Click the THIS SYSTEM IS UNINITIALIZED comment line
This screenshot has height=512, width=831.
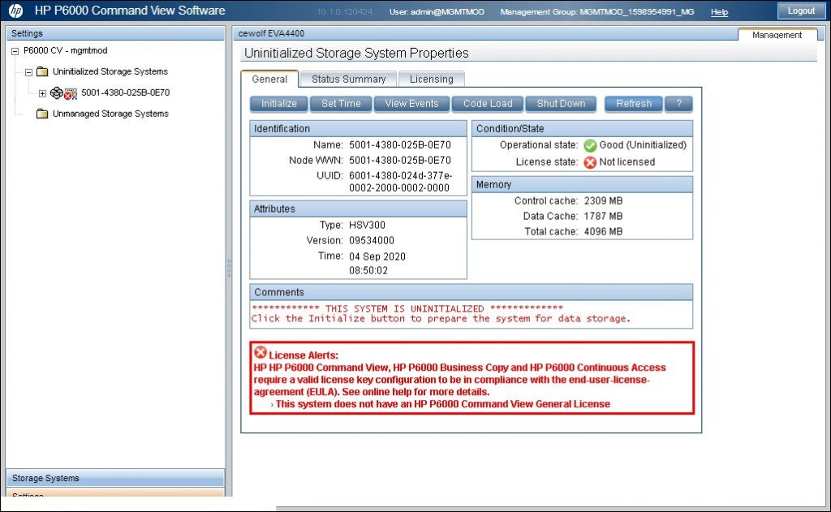coord(407,308)
